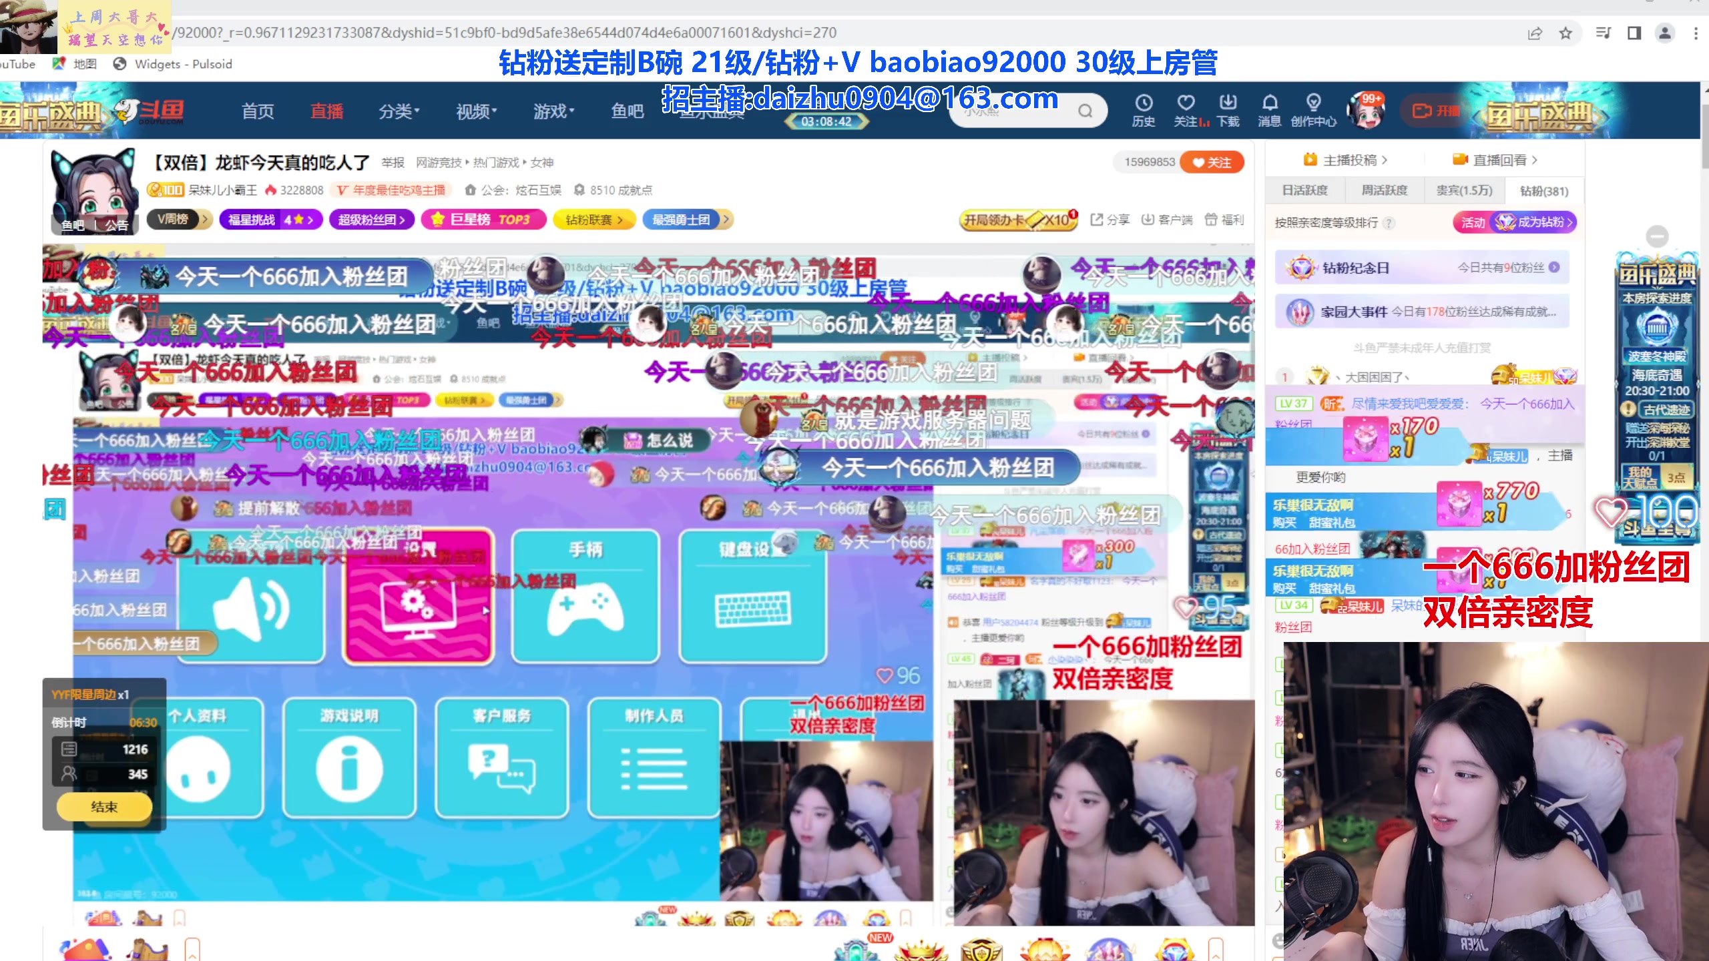The image size is (1709, 961).
Task: Open the browser profile icon
Action: tap(1665, 33)
